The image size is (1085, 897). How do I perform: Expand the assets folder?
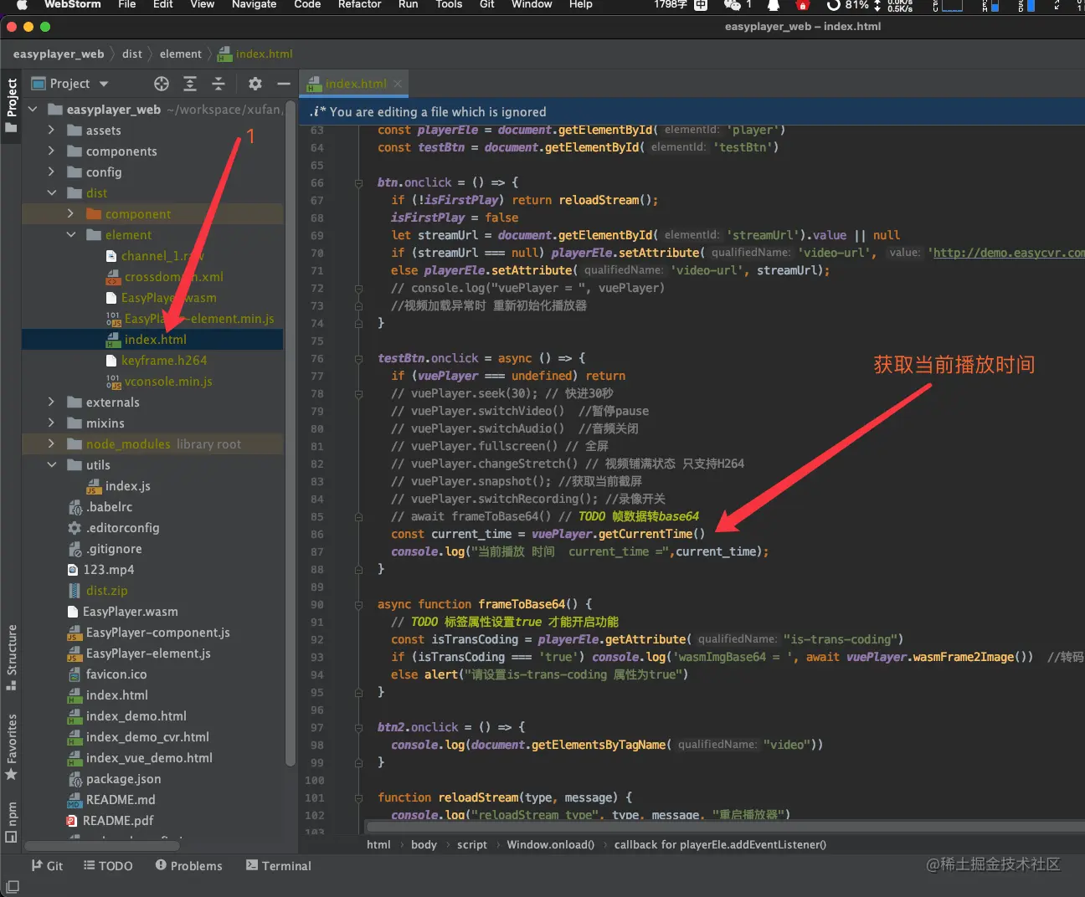[51, 131]
